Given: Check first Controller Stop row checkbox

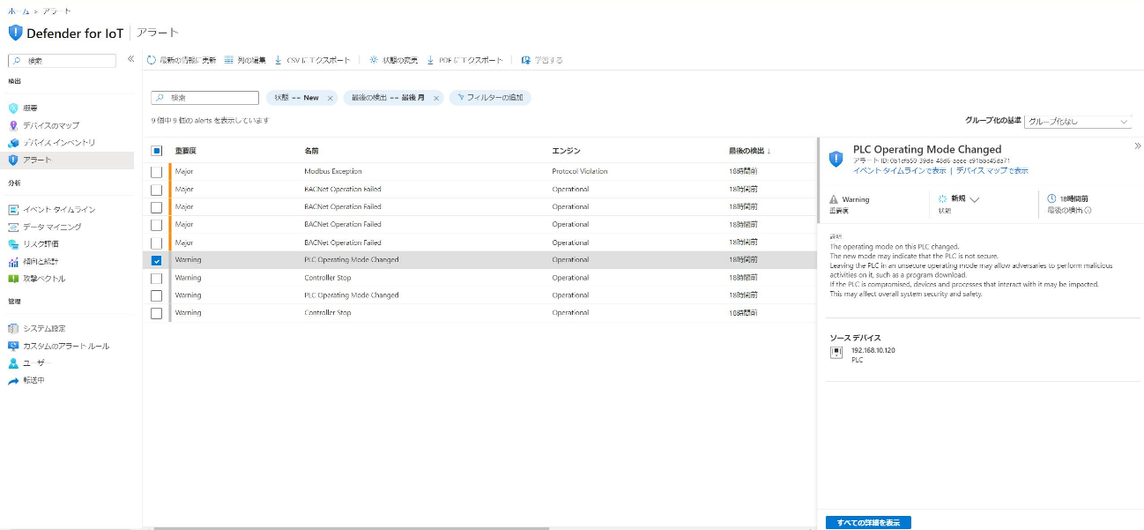Looking at the screenshot, I should 157,278.
